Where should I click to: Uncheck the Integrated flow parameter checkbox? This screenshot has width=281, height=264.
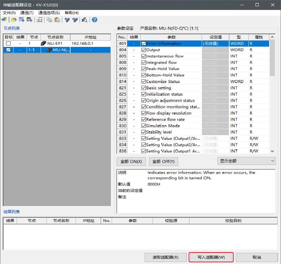pos(144,63)
